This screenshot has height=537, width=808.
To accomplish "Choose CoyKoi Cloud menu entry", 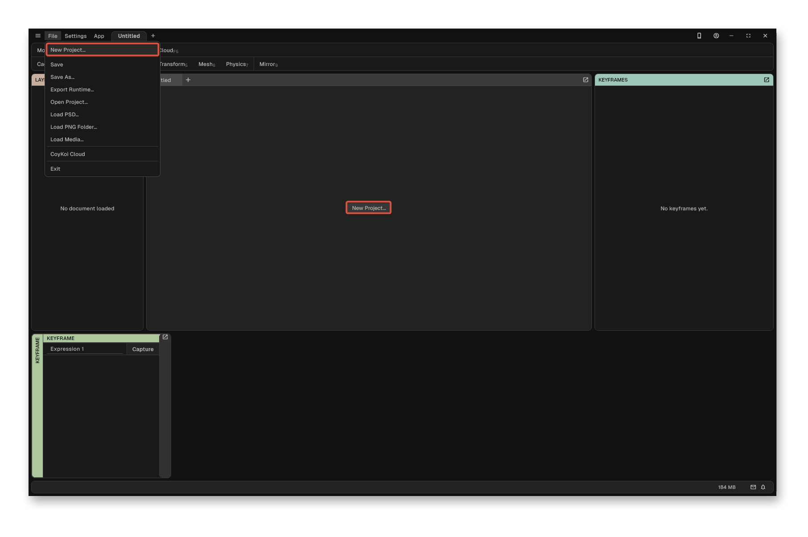I will pyautogui.click(x=103, y=154).
